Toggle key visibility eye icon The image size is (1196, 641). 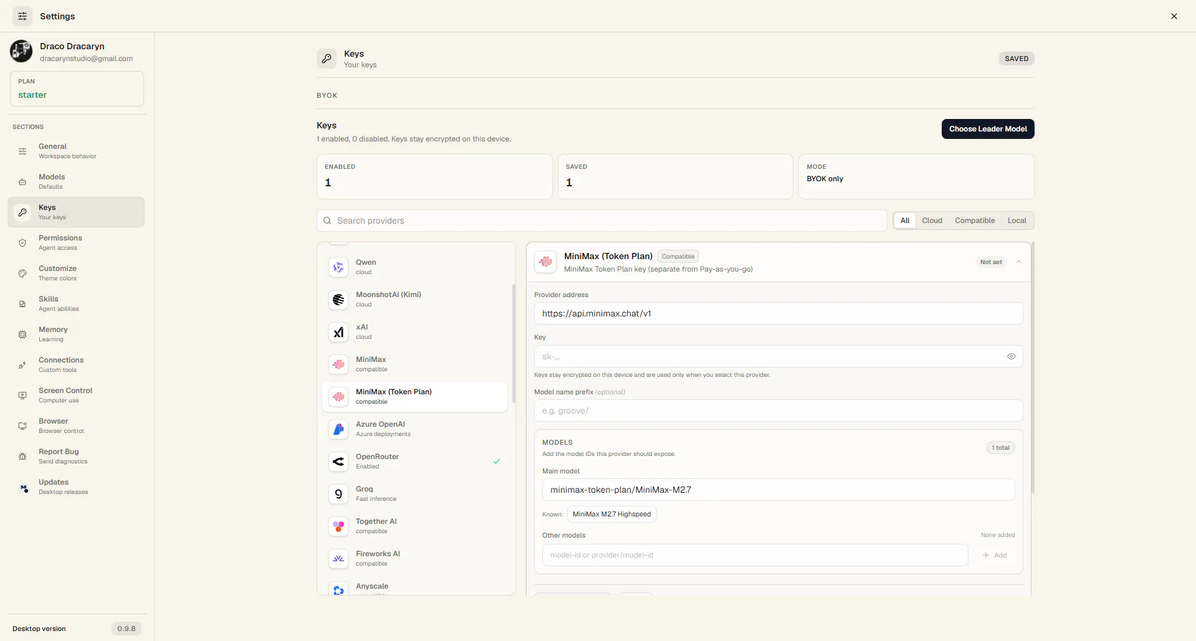pyautogui.click(x=1011, y=356)
